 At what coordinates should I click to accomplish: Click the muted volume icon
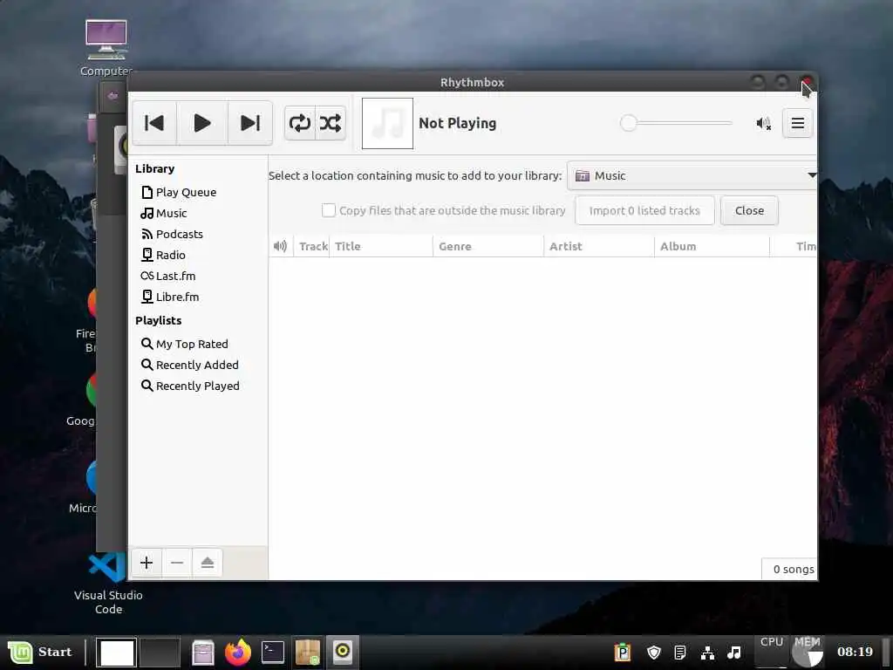point(763,124)
